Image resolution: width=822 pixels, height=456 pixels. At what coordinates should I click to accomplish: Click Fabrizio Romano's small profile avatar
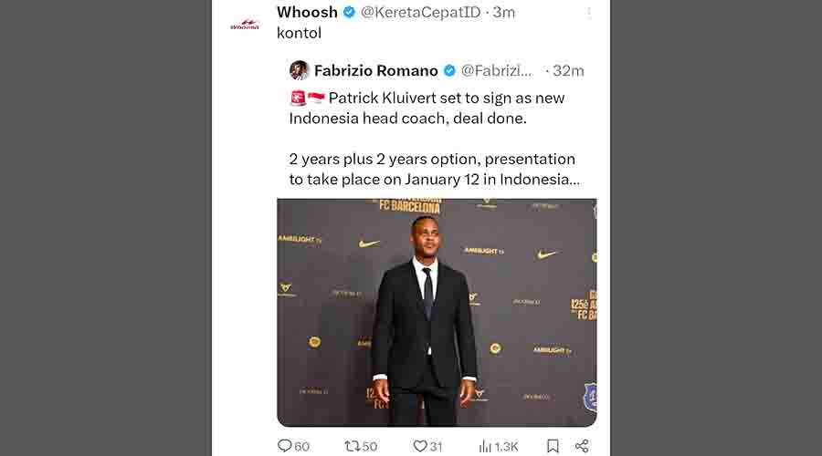[x=300, y=70]
